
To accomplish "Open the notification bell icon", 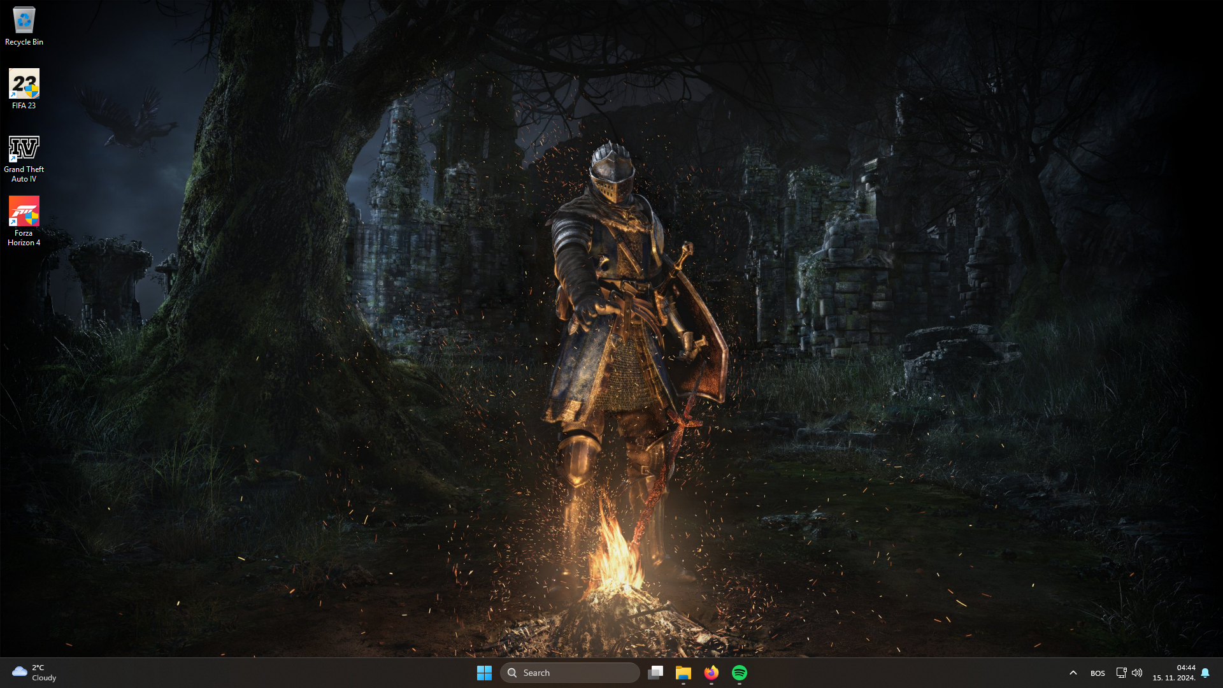I will click(x=1205, y=673).
